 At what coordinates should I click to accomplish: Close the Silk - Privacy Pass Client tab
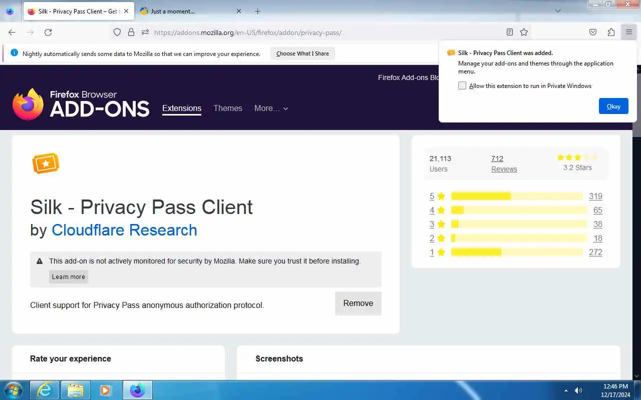coord(126,11)
